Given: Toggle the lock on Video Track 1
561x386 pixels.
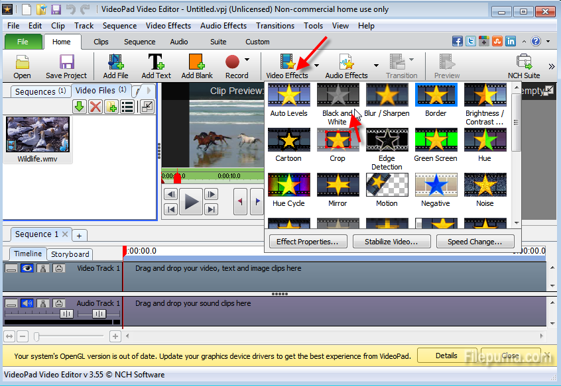Looking at the screenshot, I should (x=58, y=268).
